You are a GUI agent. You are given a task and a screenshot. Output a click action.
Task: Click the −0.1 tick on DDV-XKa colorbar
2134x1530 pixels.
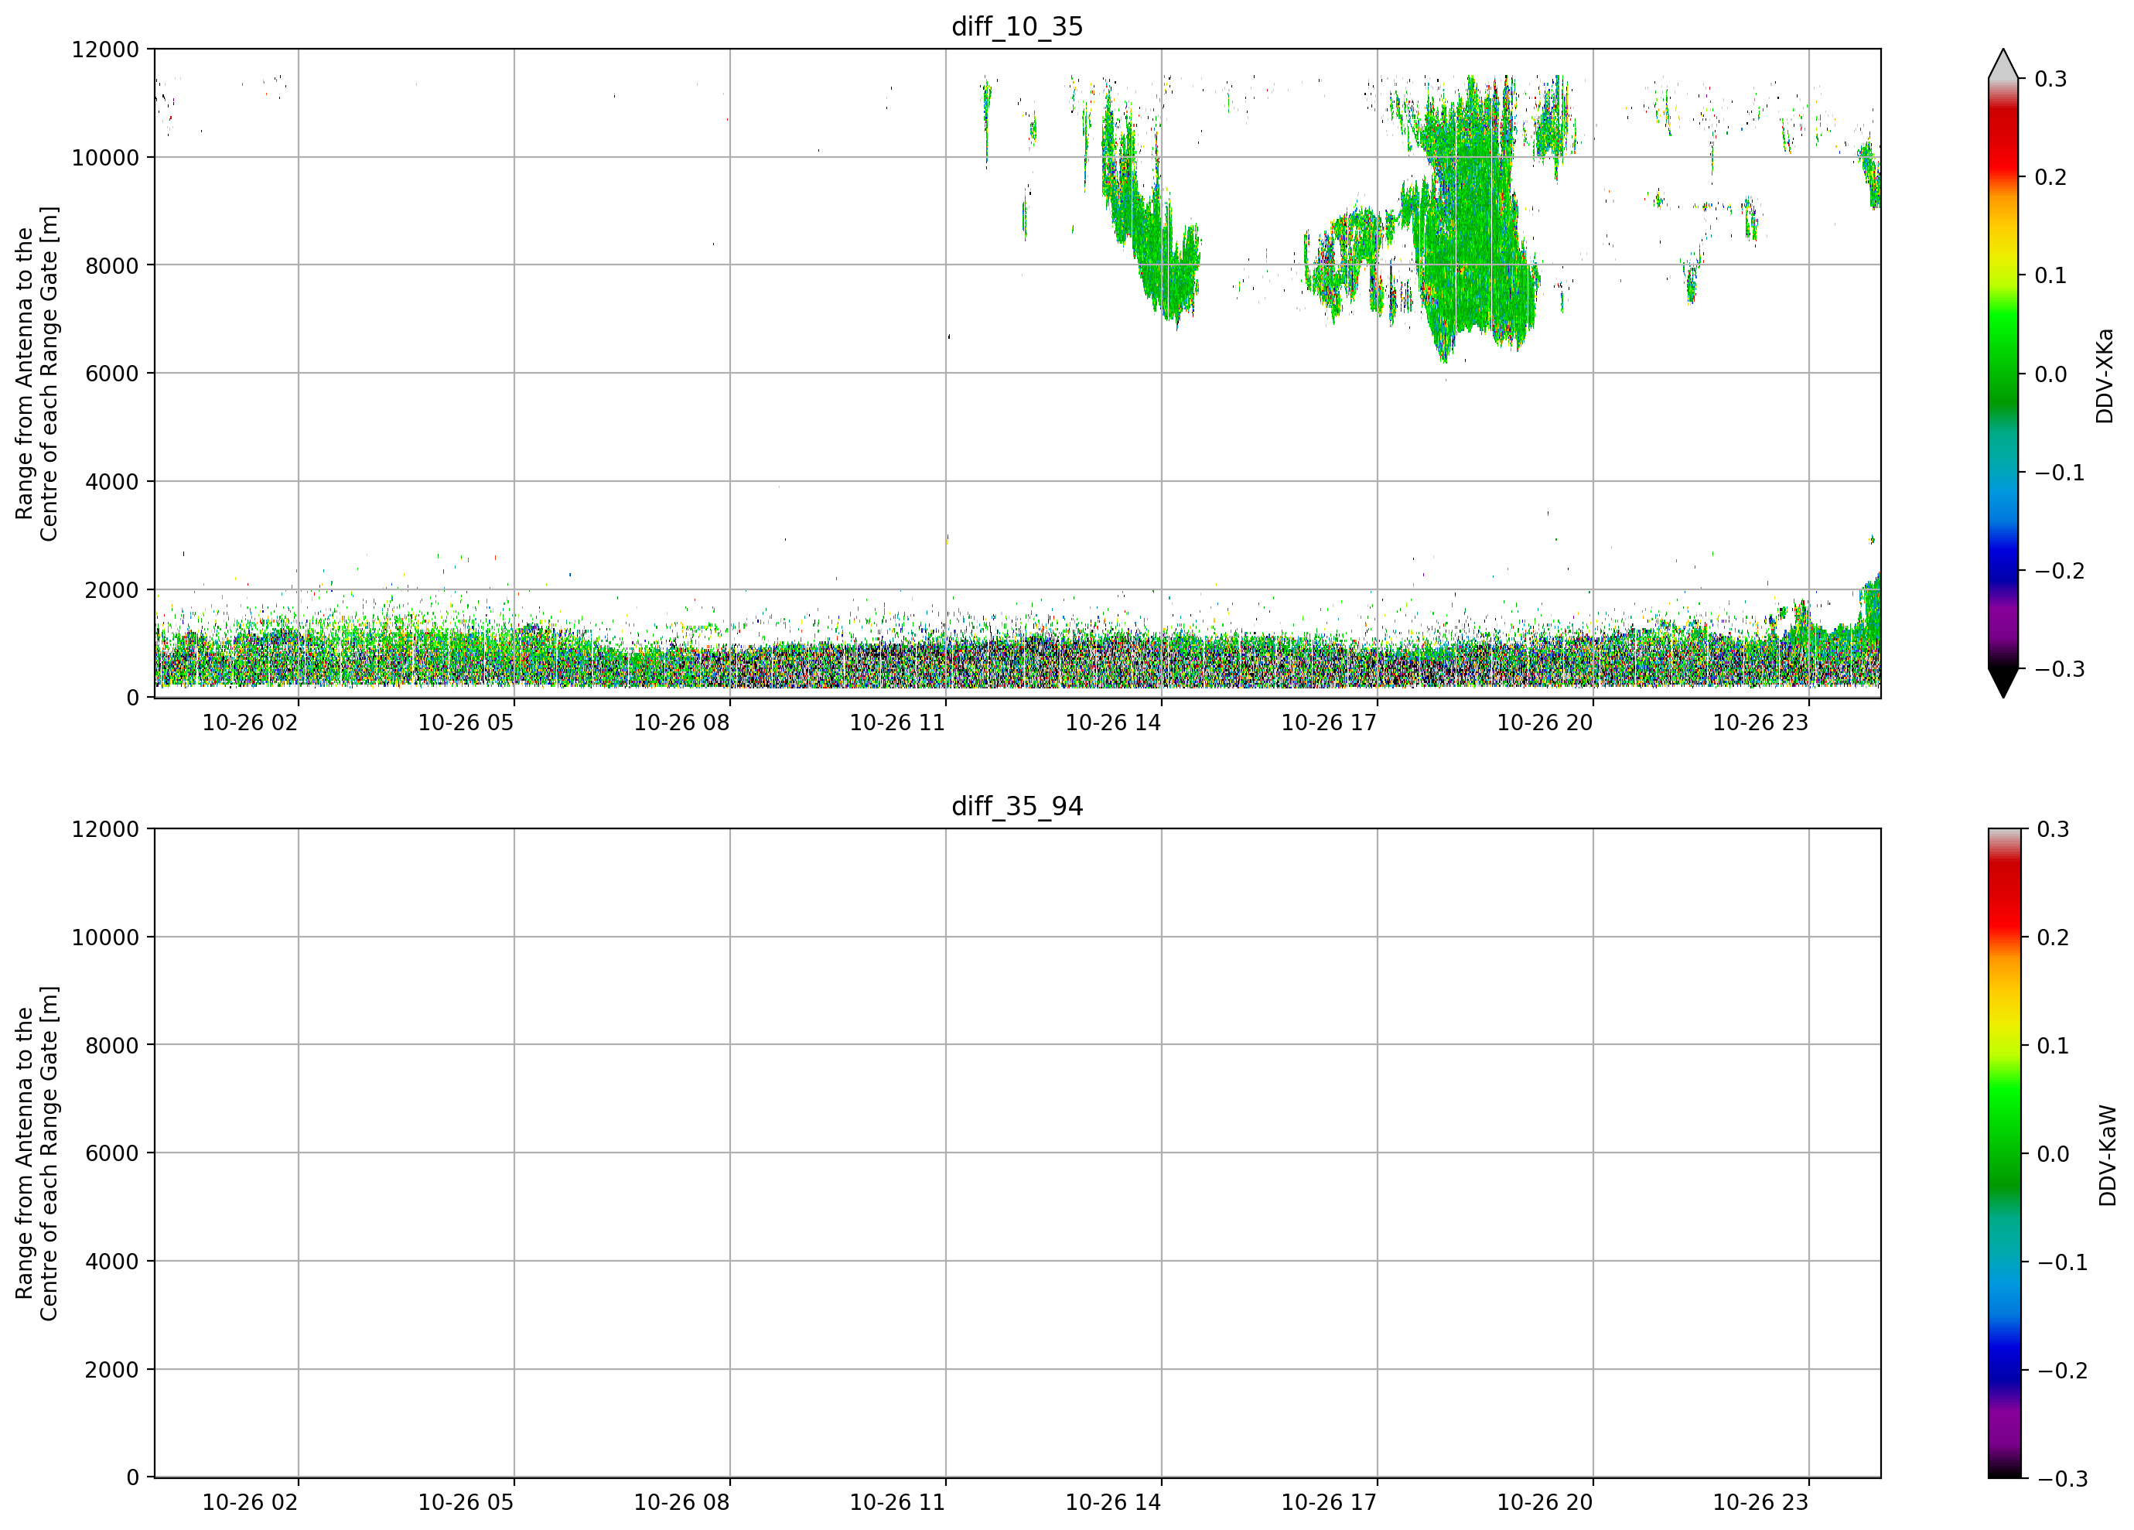2060,473
